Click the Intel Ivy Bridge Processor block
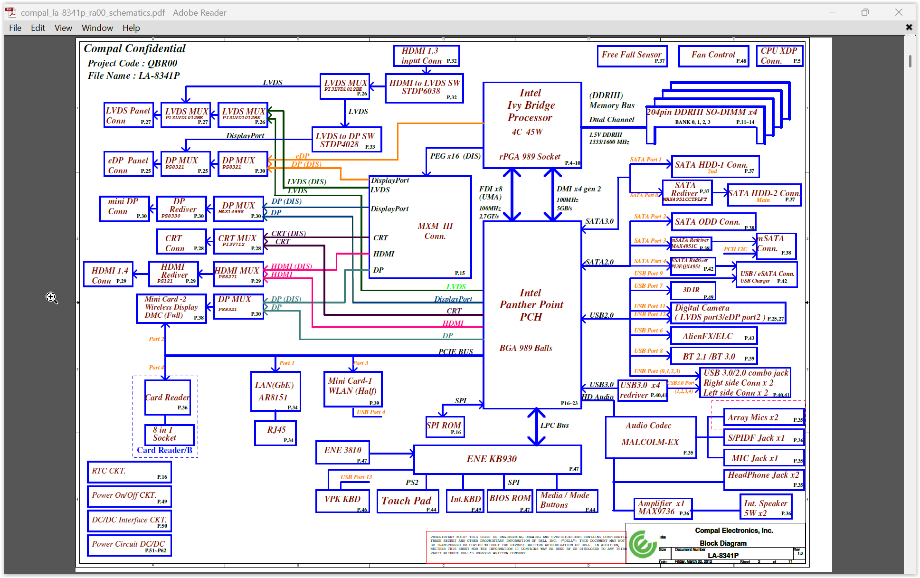920x578 pixels. 532,125
